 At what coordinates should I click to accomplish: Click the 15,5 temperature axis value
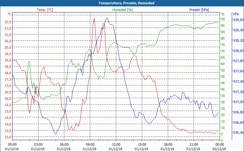(x=8, y=105)
